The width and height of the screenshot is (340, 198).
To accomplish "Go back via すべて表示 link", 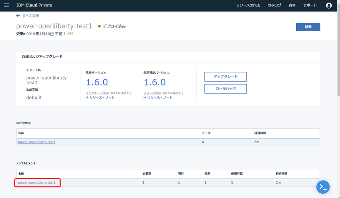I will coord(31,16).
